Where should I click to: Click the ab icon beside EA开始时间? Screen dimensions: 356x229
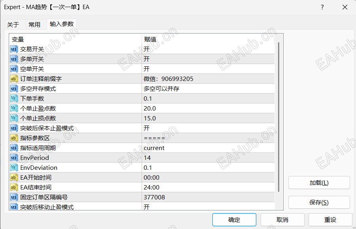click(14, 177)
